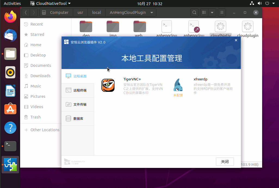Switch to the 远程终端 tab
279x188 pixels.
tap(78, 90)
